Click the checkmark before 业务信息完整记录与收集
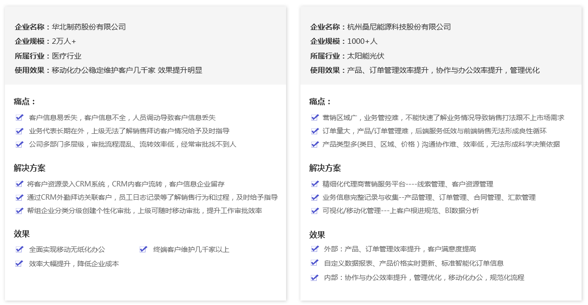The image size is (588, 305). tap(315, 197)
